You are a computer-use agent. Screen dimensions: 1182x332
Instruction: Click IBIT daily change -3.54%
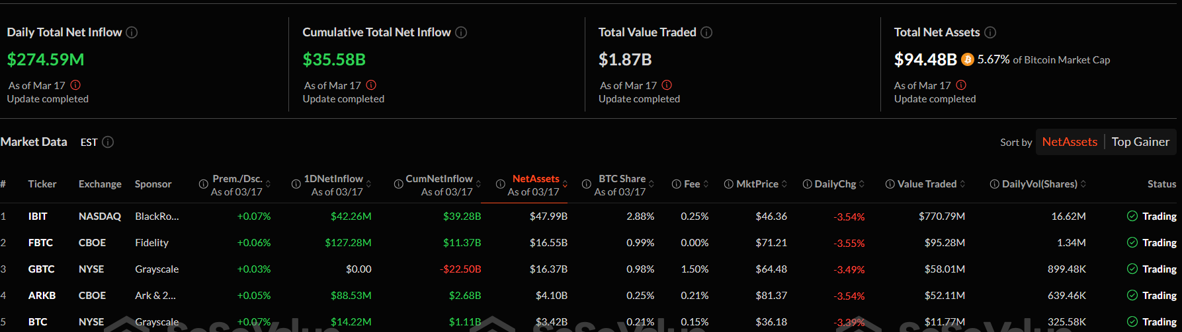tap(849, 216)
